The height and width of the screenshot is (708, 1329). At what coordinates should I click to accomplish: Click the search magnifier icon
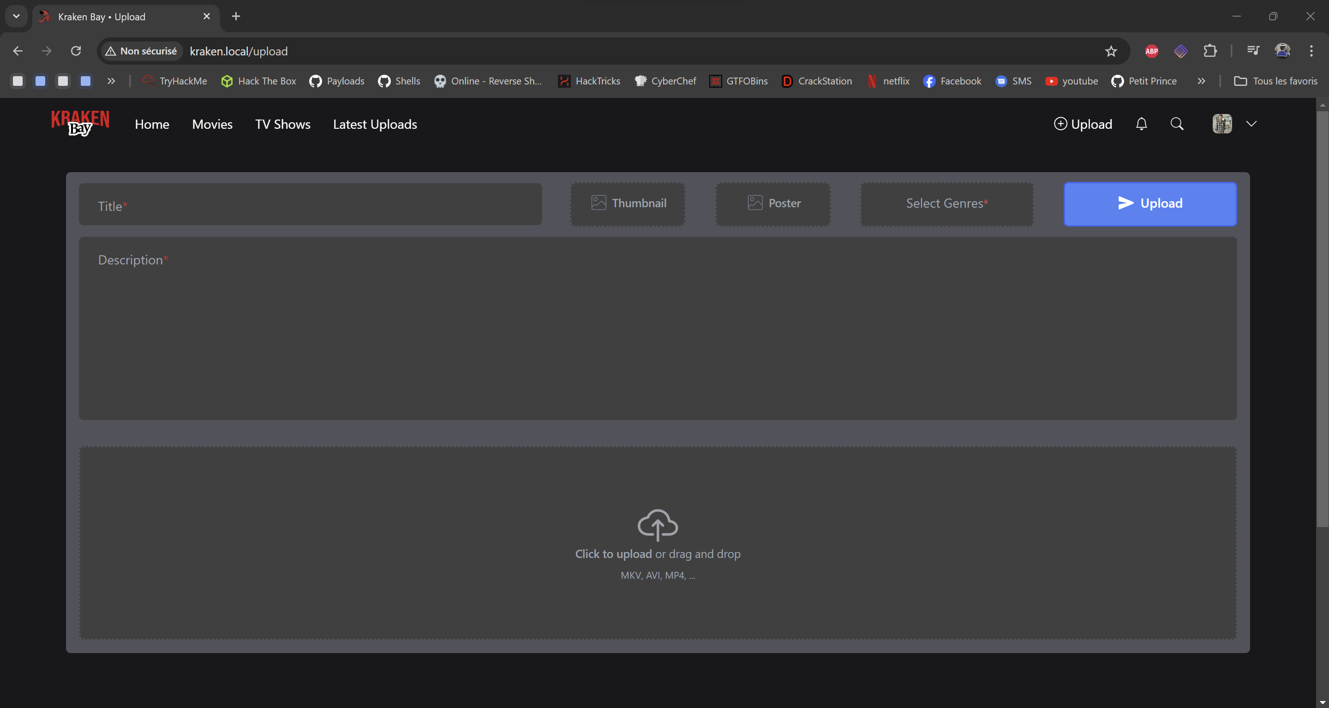click(1177, 124)
